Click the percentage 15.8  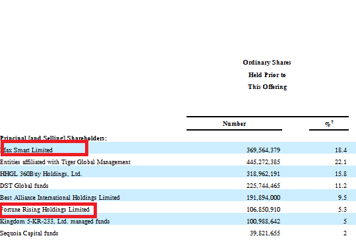pos(341,174)
